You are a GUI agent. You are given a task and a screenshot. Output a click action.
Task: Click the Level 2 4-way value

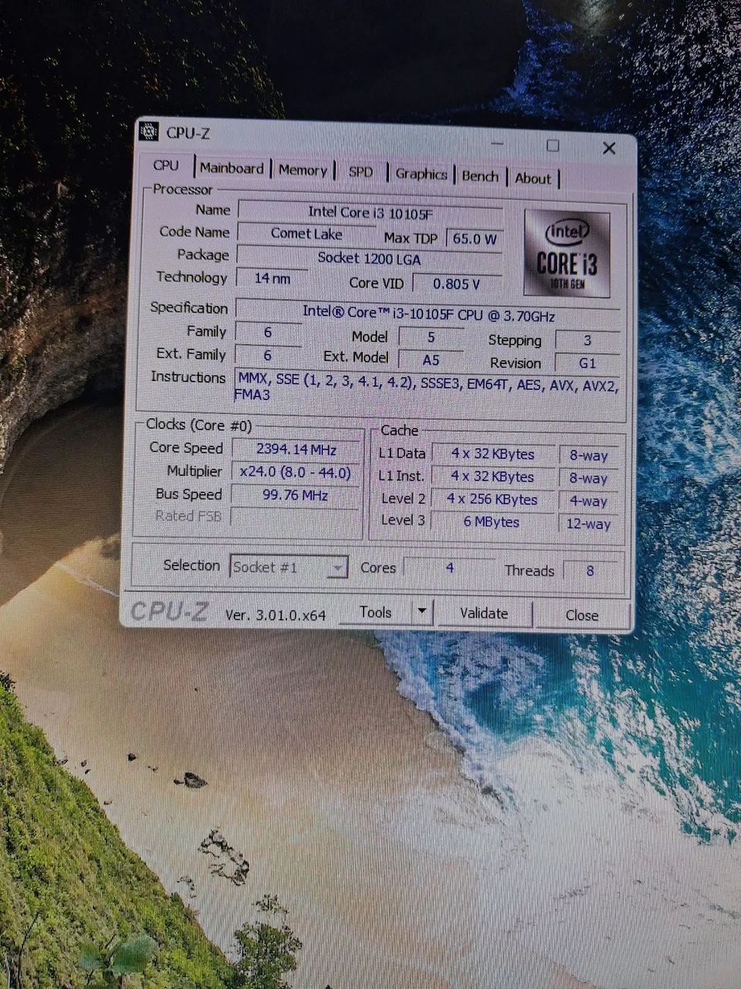click(x=588, y=501)
